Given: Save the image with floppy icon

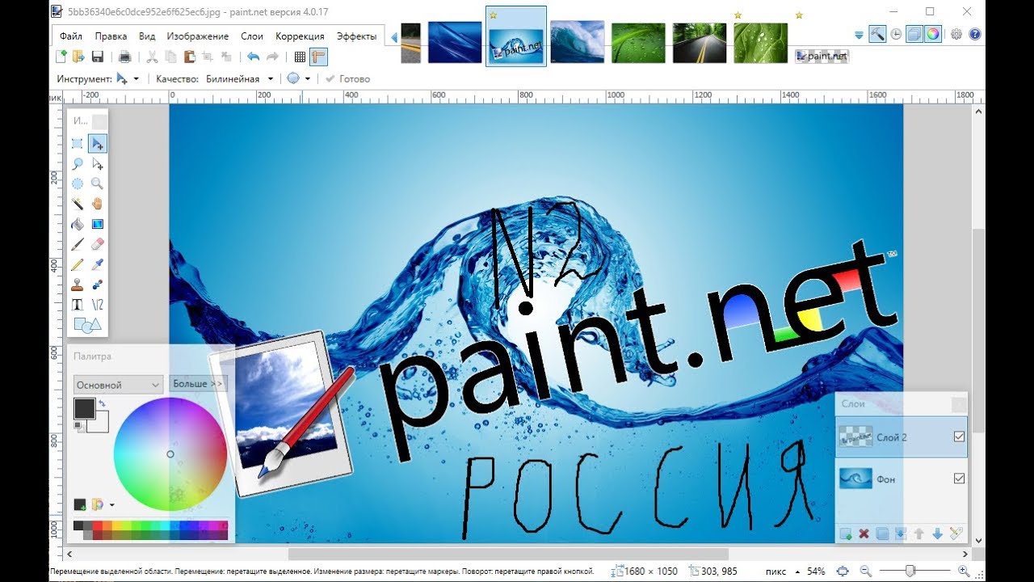Looking at the screenshot, I should [98, 57].
